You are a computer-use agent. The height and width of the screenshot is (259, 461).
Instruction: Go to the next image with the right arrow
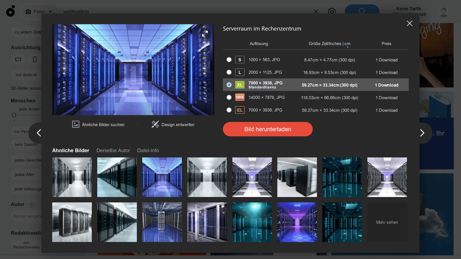422,133
